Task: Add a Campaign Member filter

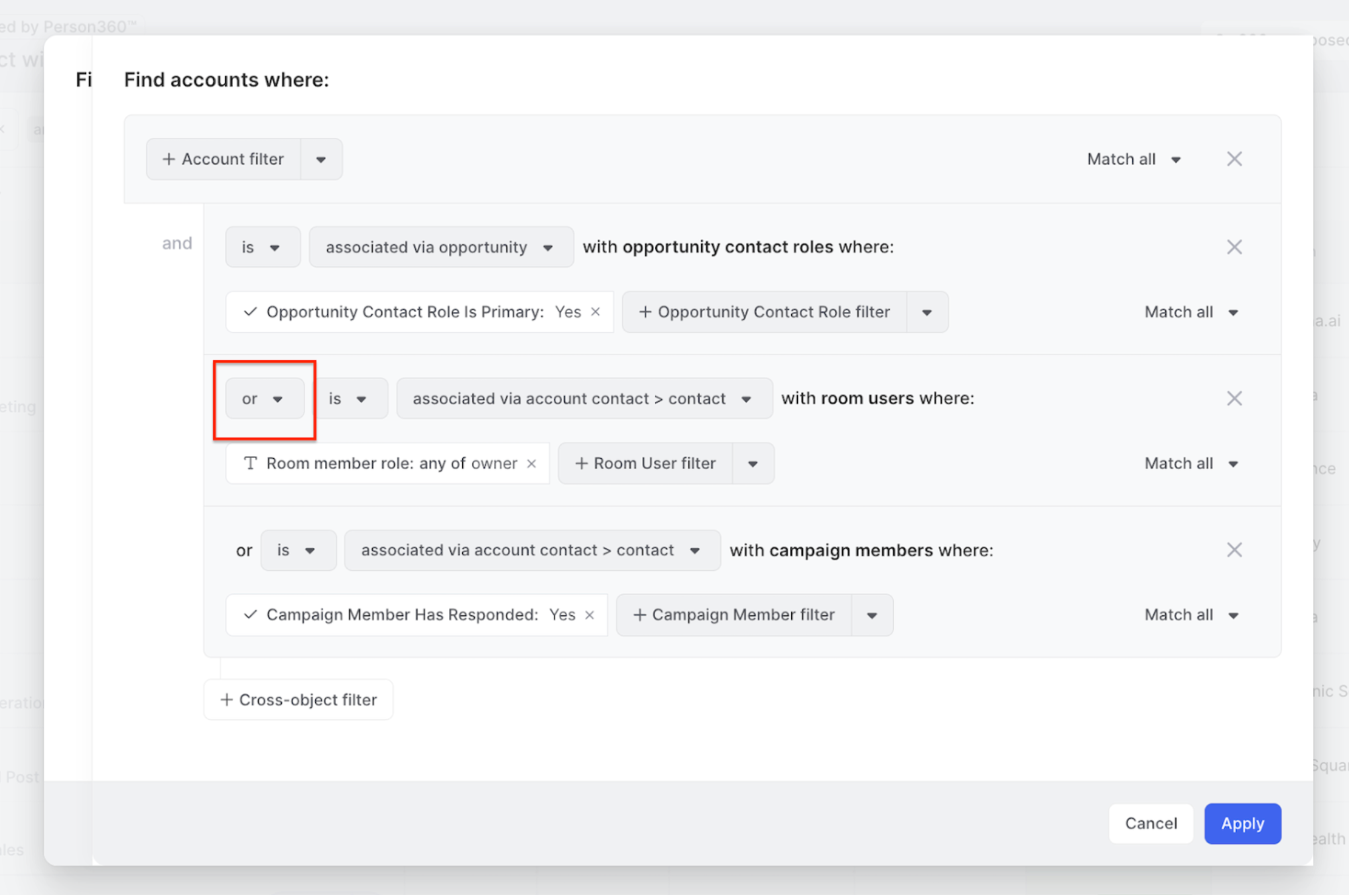Action: [734, 615]
